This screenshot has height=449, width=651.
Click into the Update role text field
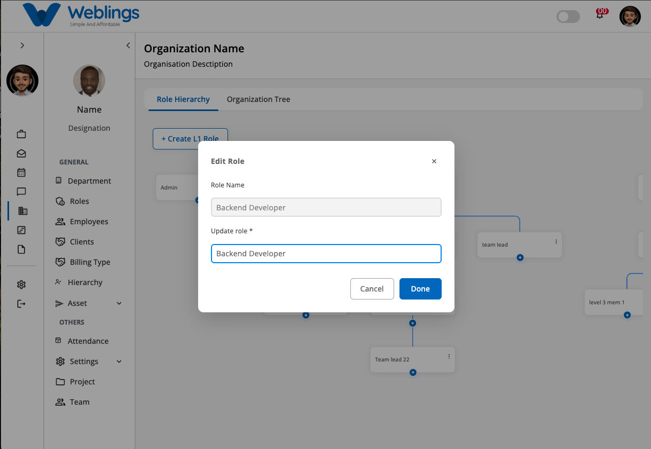tap(326, 254)
